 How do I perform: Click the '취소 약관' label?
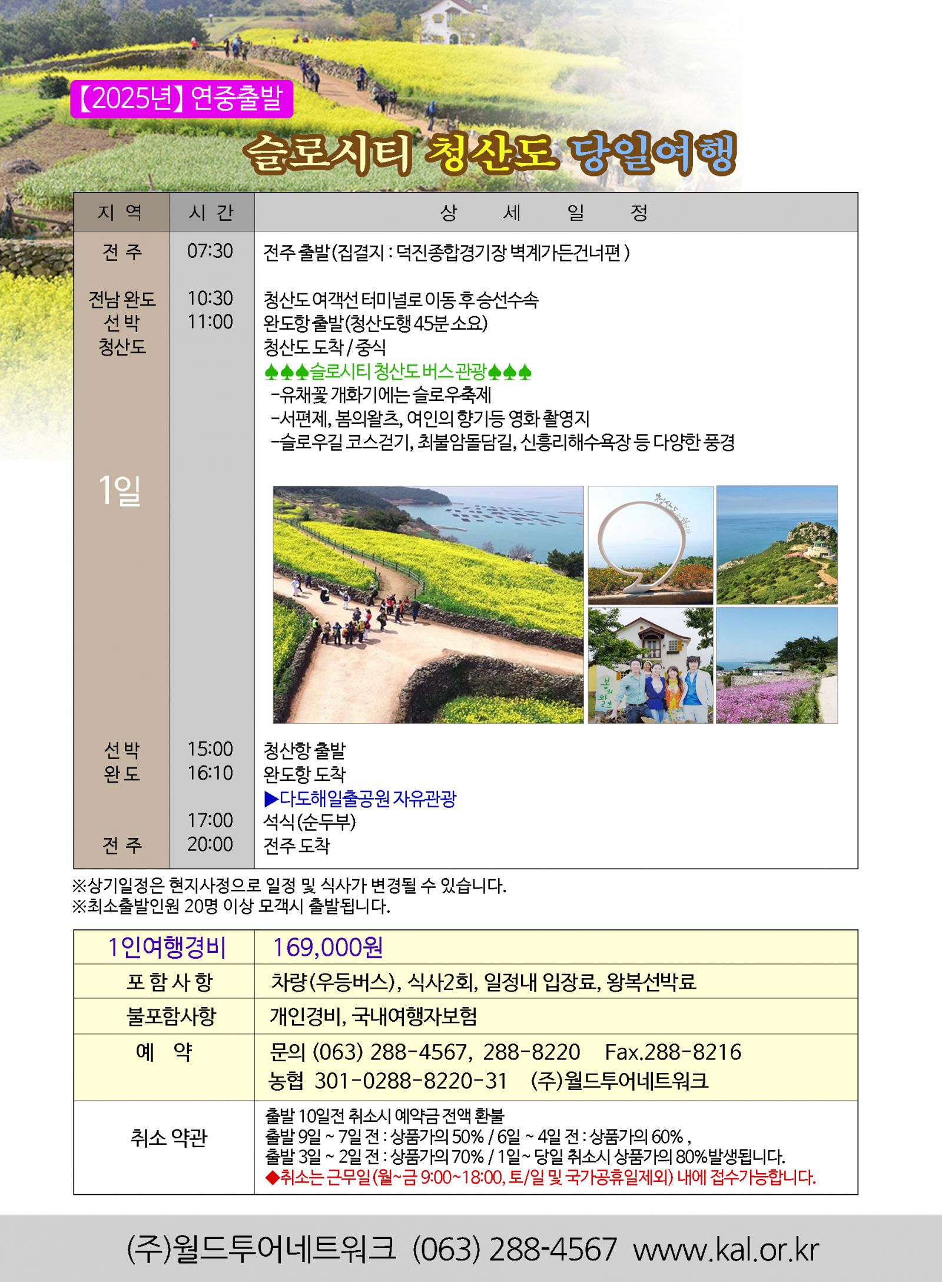(x=169, y=1138)
